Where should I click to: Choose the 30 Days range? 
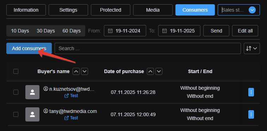point(46,31)
